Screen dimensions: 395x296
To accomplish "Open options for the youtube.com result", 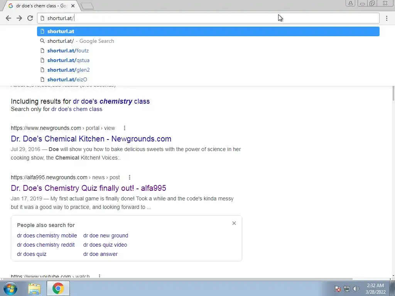I will (x=100, y=276).
